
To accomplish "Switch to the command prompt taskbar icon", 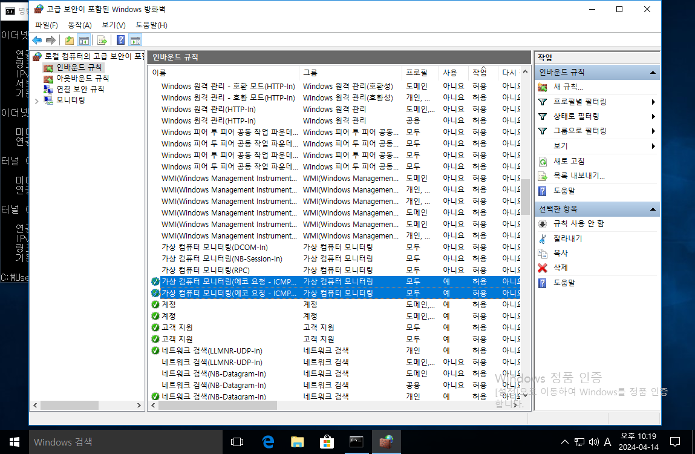I will pos(356,442).
